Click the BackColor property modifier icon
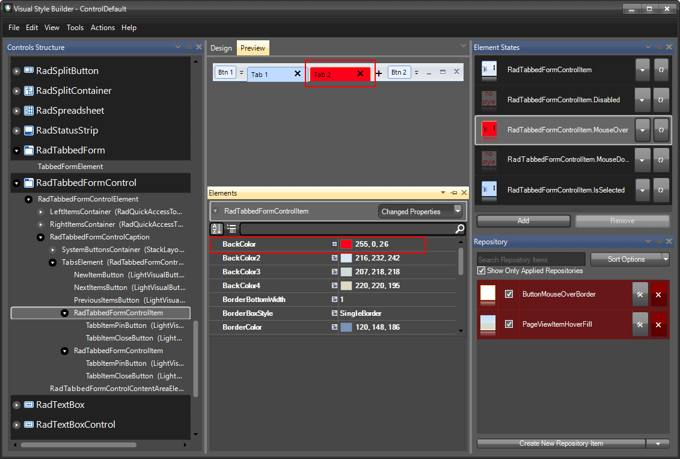Viewport: 680px width, 459px height. point(334,244)
